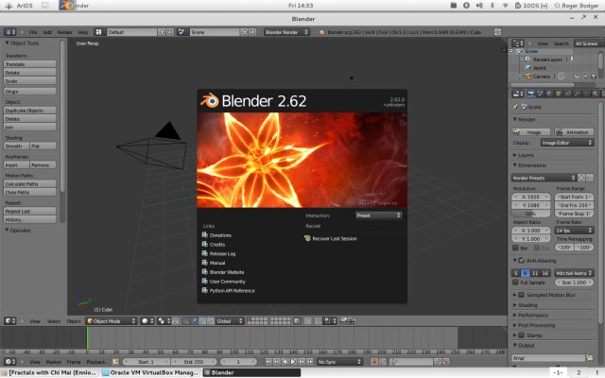
Task: Expand the Layers panel
Action: pyautogui.click(x=526, y=155)
